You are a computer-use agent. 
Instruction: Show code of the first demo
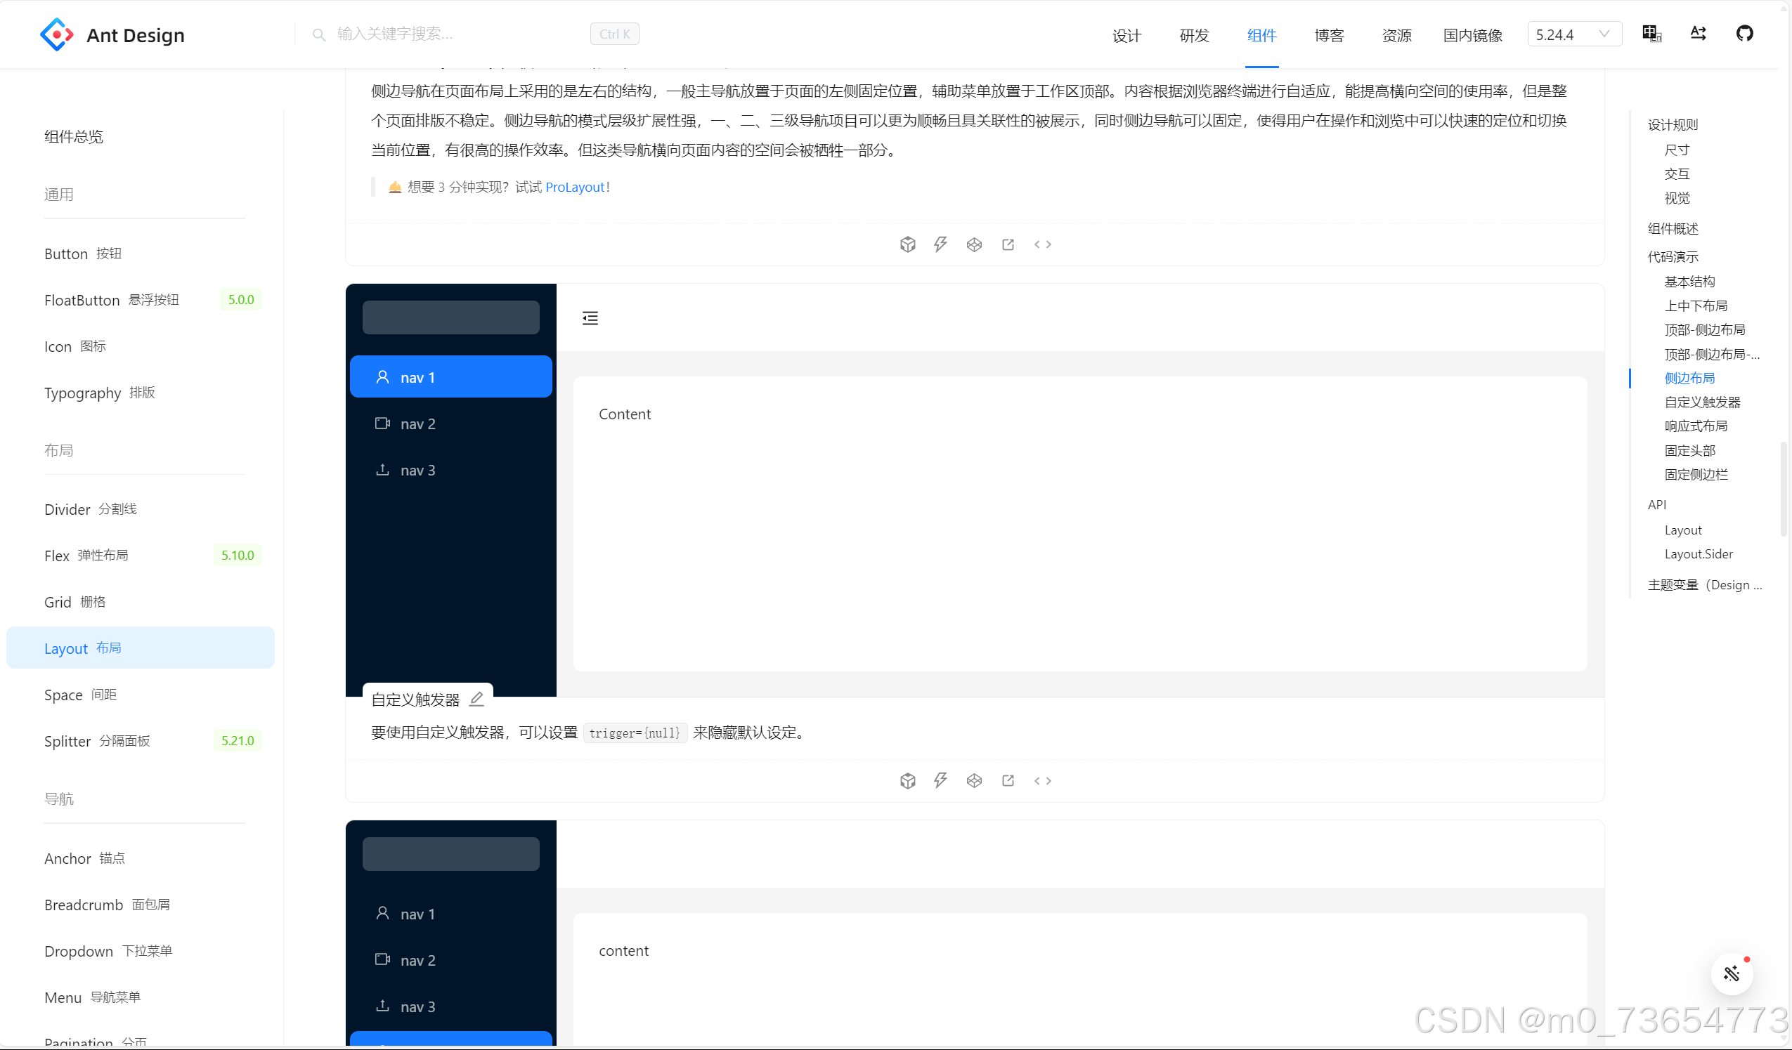[1042, 244]
